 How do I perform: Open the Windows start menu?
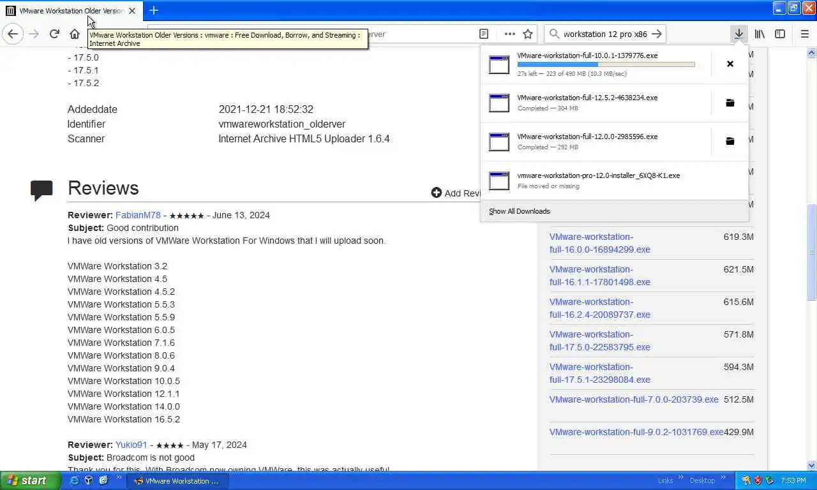tap(30, 481)
